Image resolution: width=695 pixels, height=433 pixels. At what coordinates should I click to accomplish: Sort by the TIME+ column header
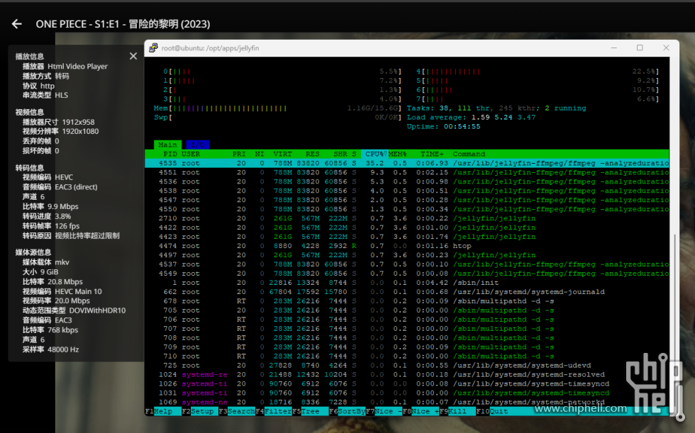(432, 154)
